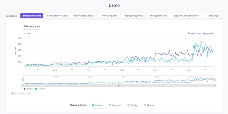Open the Highlighting events demo
This screenshot has height=114, width=228.
[x=134, y=16]
